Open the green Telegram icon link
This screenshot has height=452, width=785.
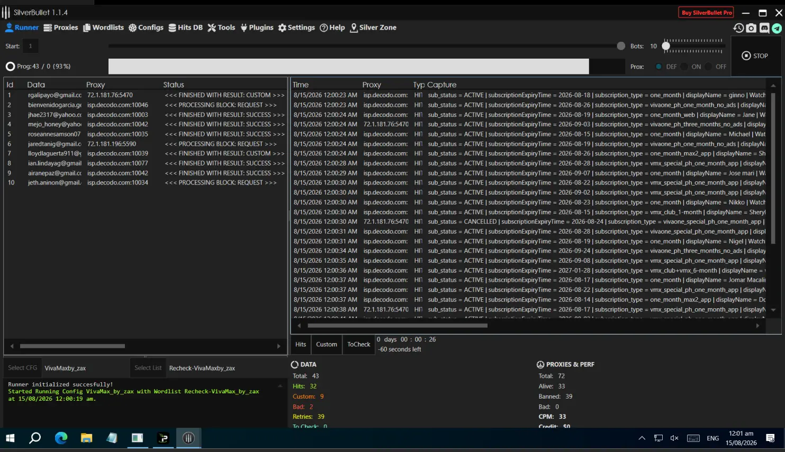(x=777, y=28)
